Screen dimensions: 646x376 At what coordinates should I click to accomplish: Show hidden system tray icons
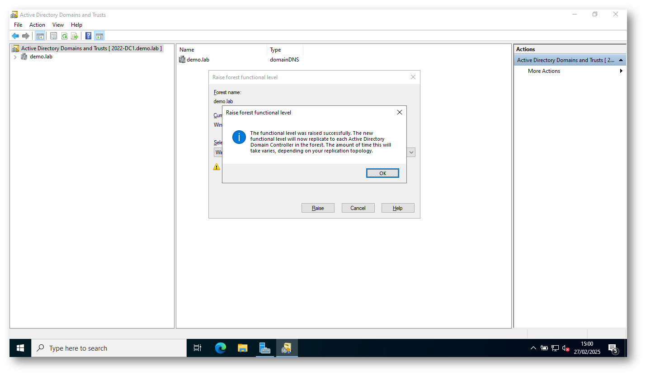(x=533, y=348)
